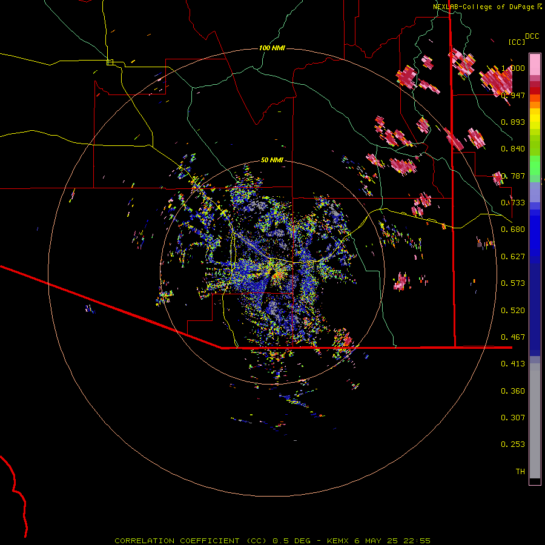Click the 0.253 legend value
This screenshot has width=545, height=545.
pos(513,444)
